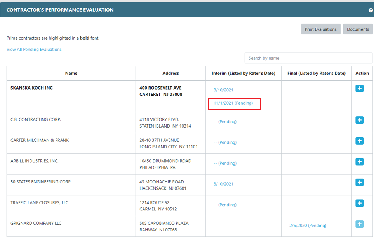Focus the Search by name field
Image resolution: width=374 pixels, height=238 pixels.
coord(308,58)
